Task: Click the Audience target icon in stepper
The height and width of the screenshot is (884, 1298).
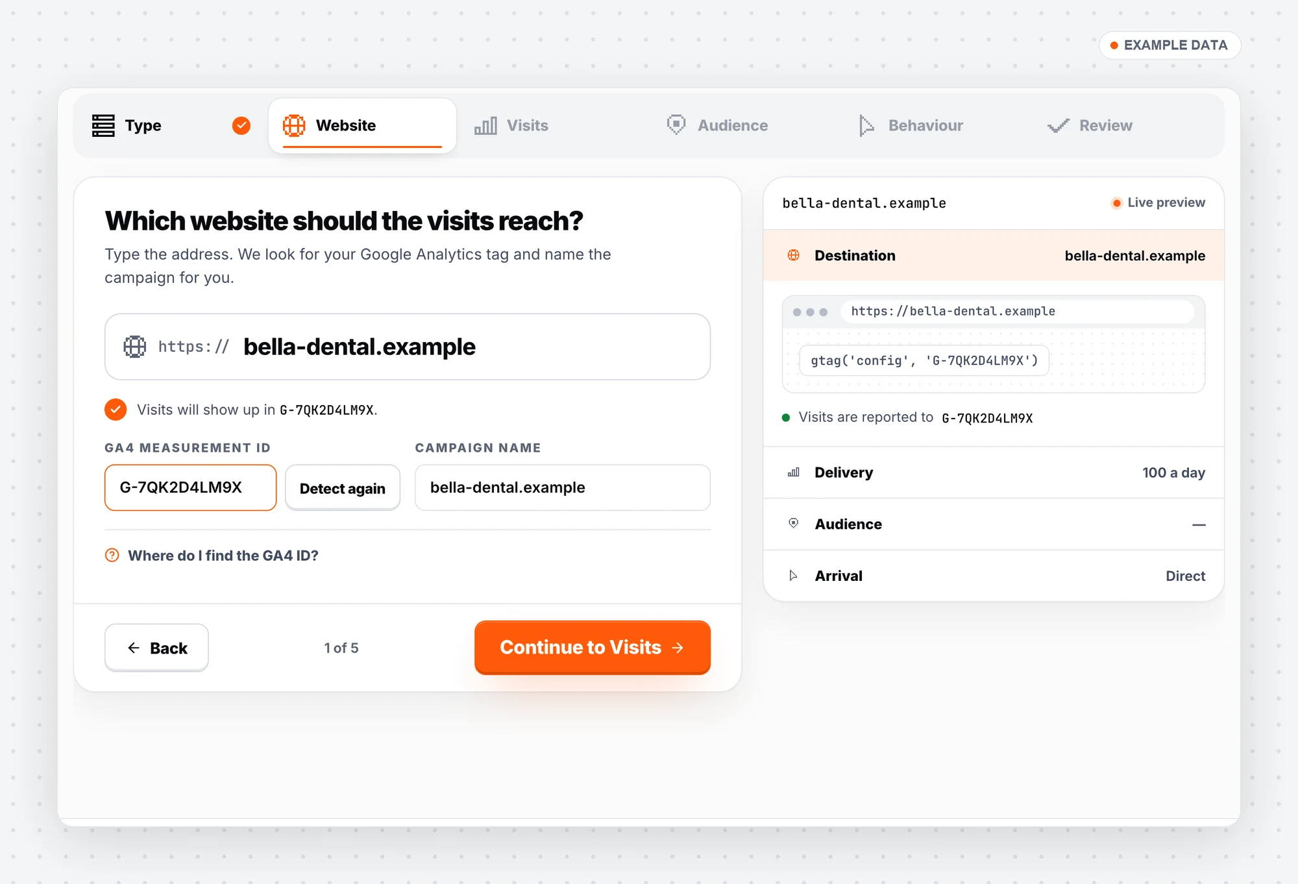Action: (x=676, y=125)
